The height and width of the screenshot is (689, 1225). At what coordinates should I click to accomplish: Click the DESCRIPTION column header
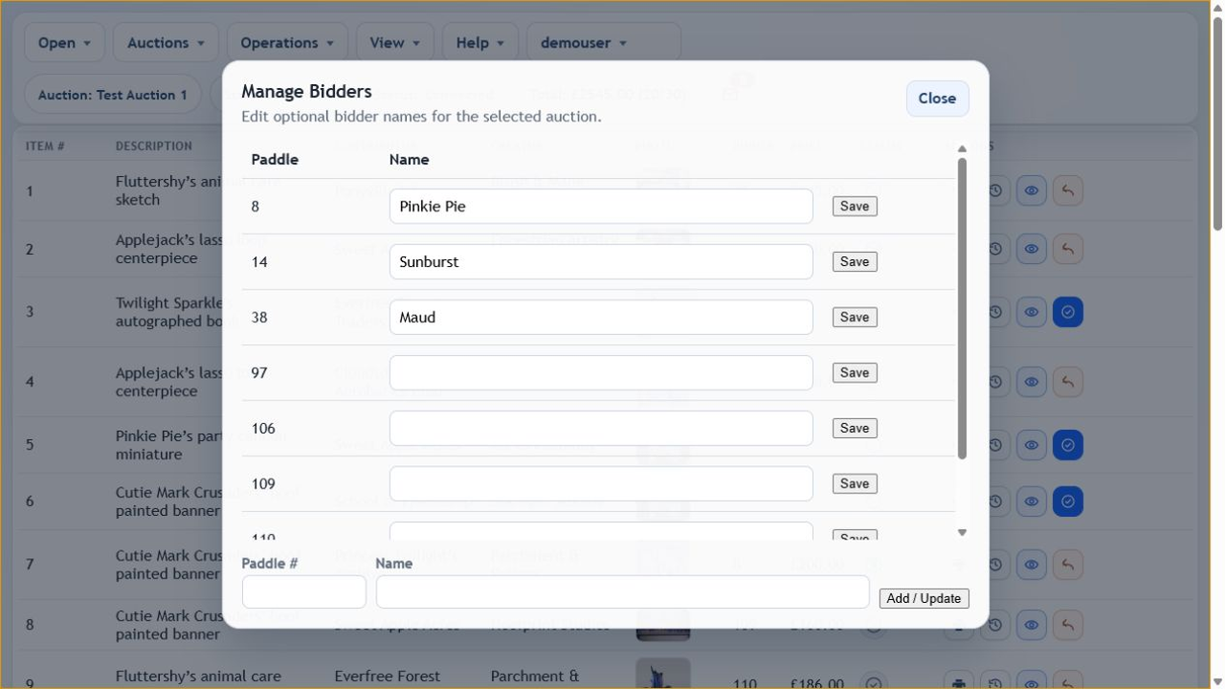154,146
